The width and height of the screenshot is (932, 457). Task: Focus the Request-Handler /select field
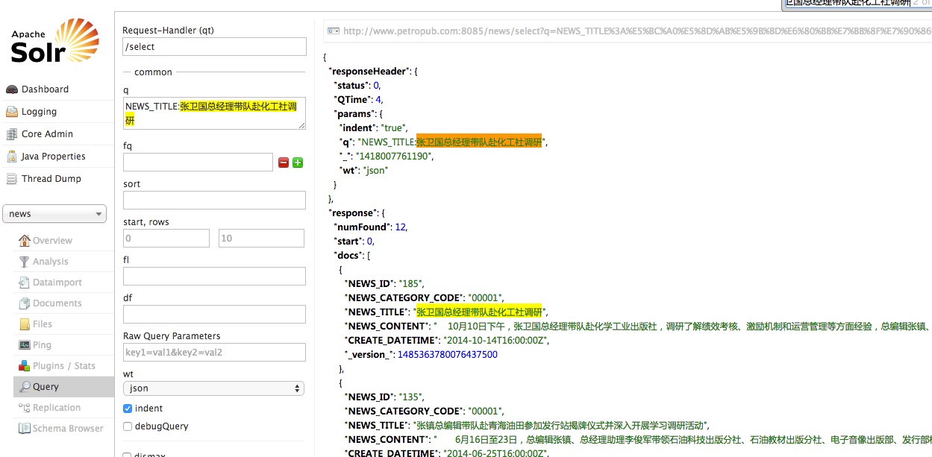pyautogui.click(x=214, y=46)
